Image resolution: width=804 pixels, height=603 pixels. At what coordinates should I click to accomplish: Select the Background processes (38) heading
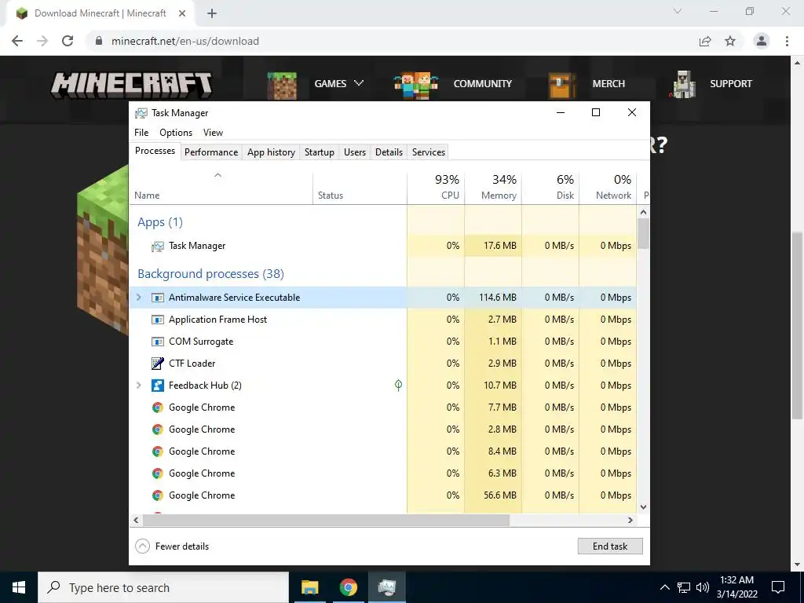210,274
